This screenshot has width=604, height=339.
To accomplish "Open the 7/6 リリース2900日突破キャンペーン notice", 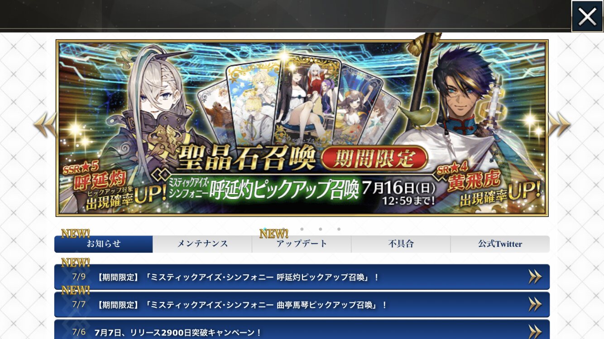I will (302, 330).
